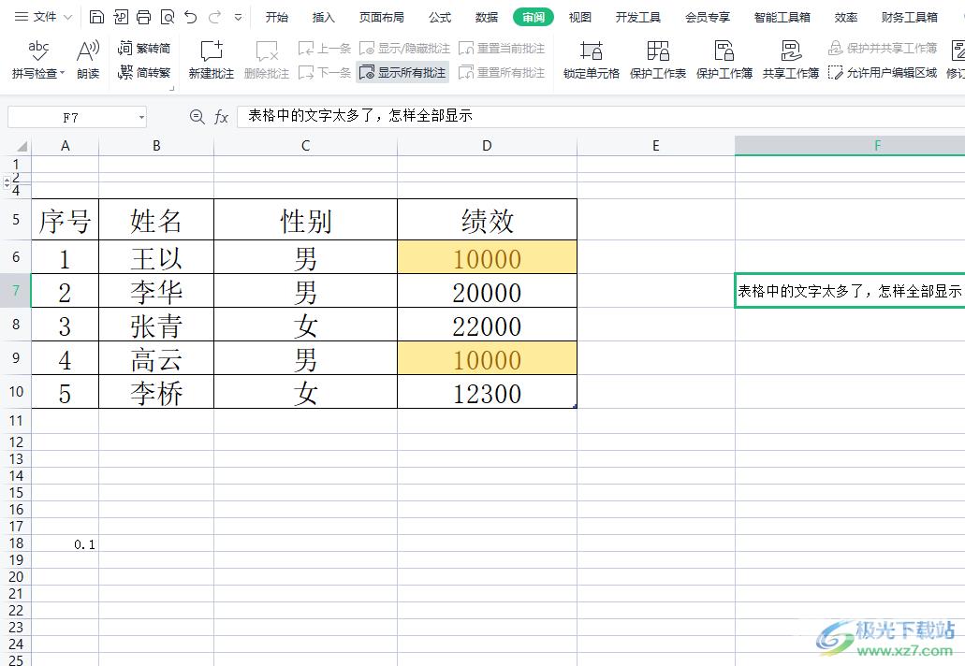The width and height of the screenshot is (965, 666).
Task: Expand the 文件 menu arrow
Action: coord(67,18)
